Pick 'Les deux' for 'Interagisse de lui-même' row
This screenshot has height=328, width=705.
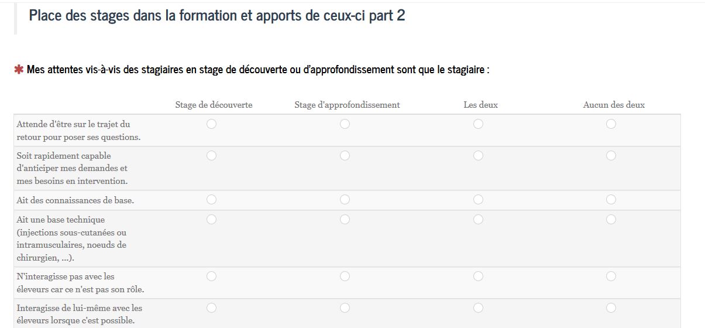(478, 307)
